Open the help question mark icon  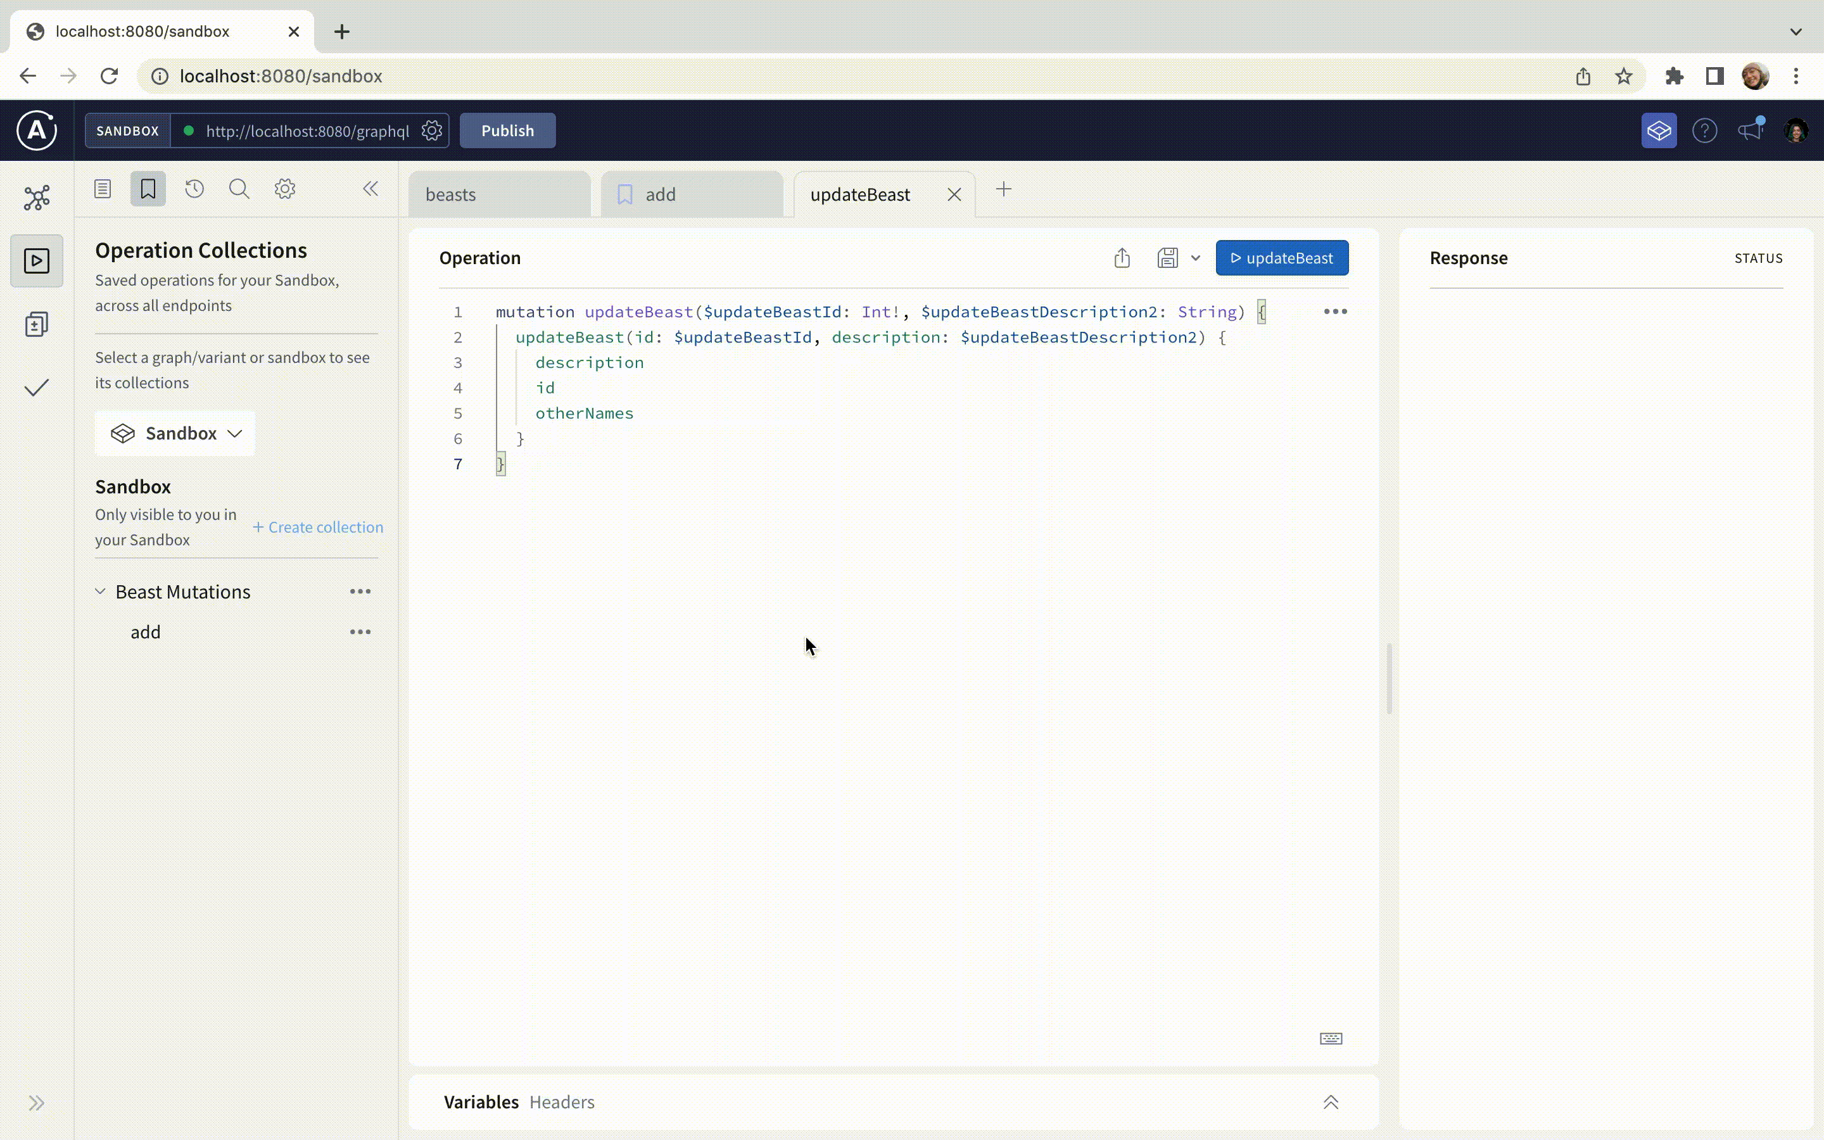(1705, 130)
